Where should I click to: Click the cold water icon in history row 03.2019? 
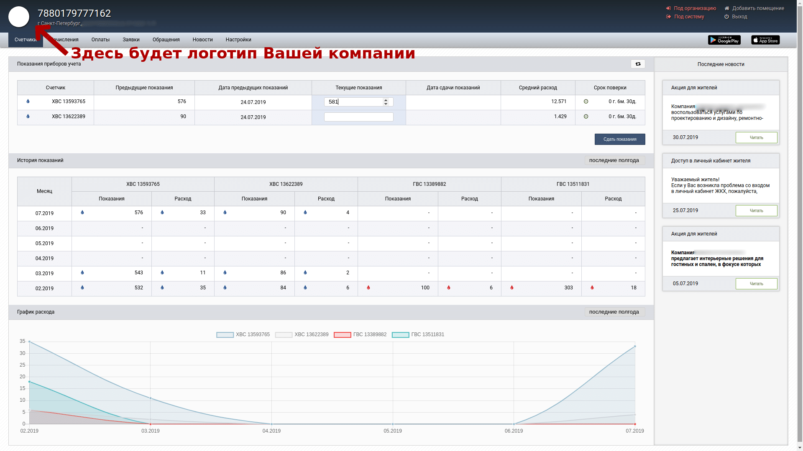pos(82,273)
